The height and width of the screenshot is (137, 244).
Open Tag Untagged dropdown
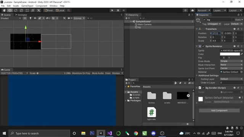pyautogui.click(x=214, y=24)
